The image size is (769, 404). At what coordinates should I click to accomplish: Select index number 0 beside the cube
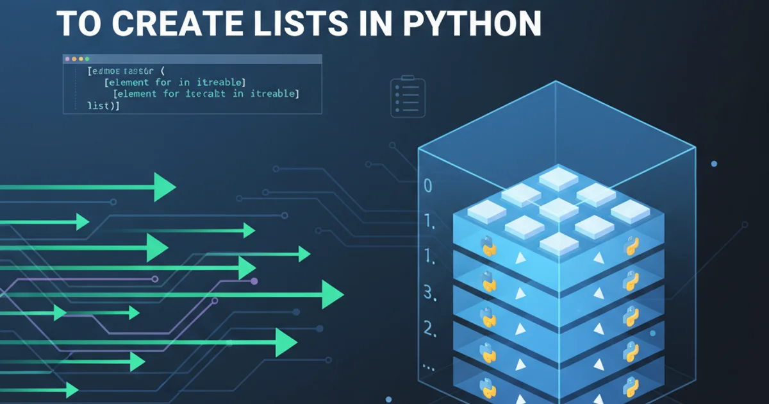(x=427, y=187)
